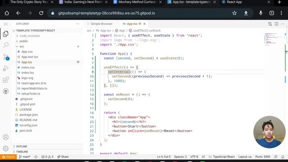The image size is (288, 162).
Task: Click the feedback icon in status bar
Action: [x=276, y=157]
